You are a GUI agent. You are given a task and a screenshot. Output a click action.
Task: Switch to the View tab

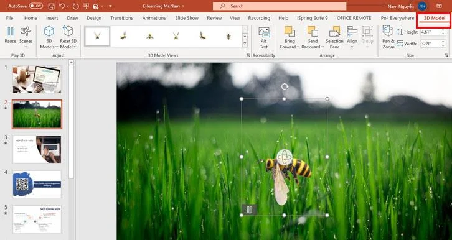click(235, 18)
